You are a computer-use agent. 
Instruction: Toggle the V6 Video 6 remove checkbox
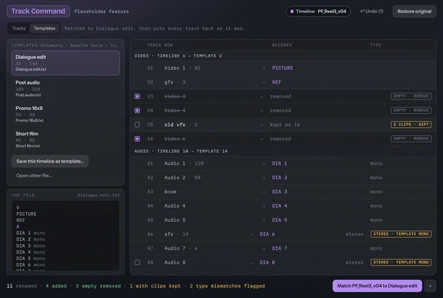pos(137,138)
